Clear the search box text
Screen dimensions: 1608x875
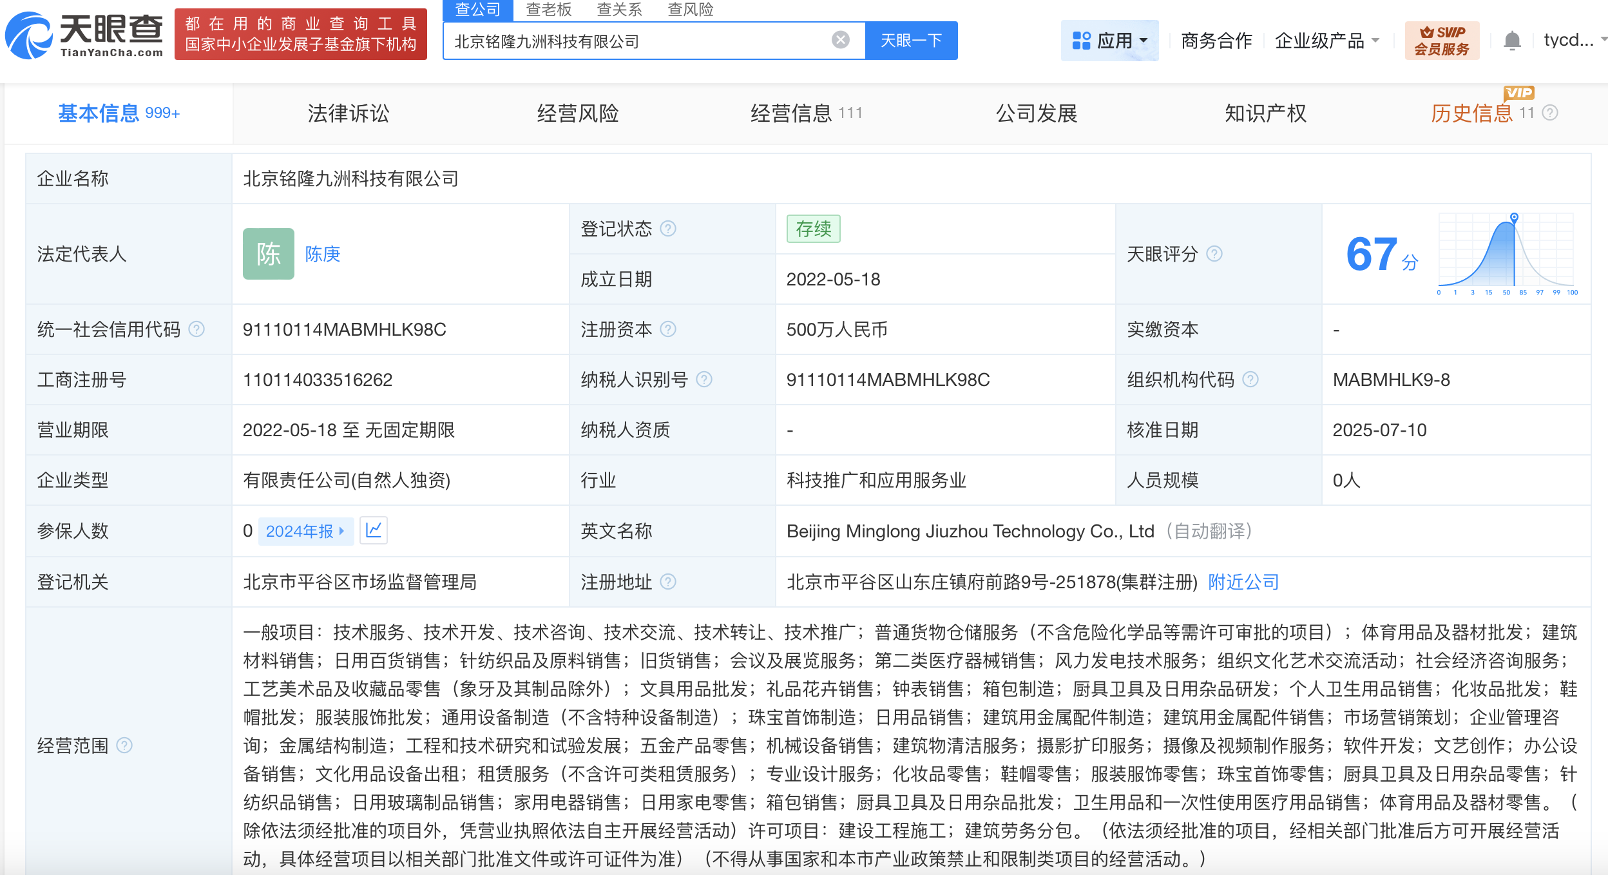pos(840,40)
